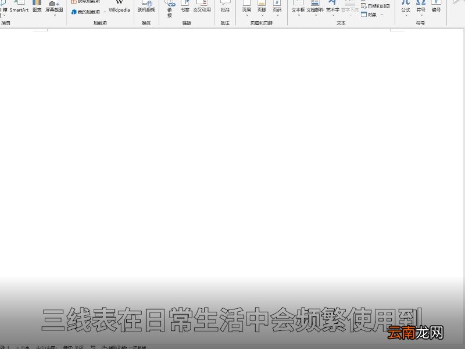Image resolution: width=465 pixels, height=349 pixels.
Task: Open the page number (页码) menu
Action: point(277,8)
